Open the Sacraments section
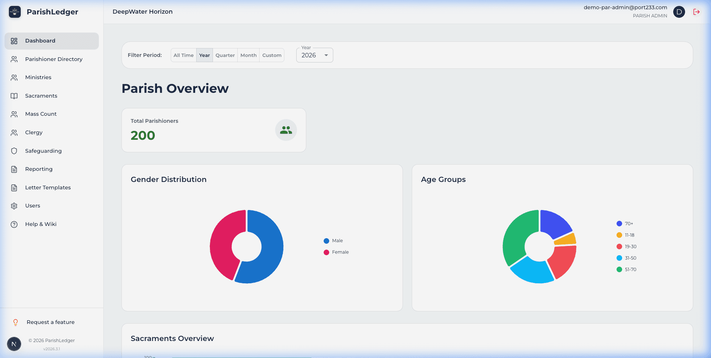The image size is (711, 358). 41,96
